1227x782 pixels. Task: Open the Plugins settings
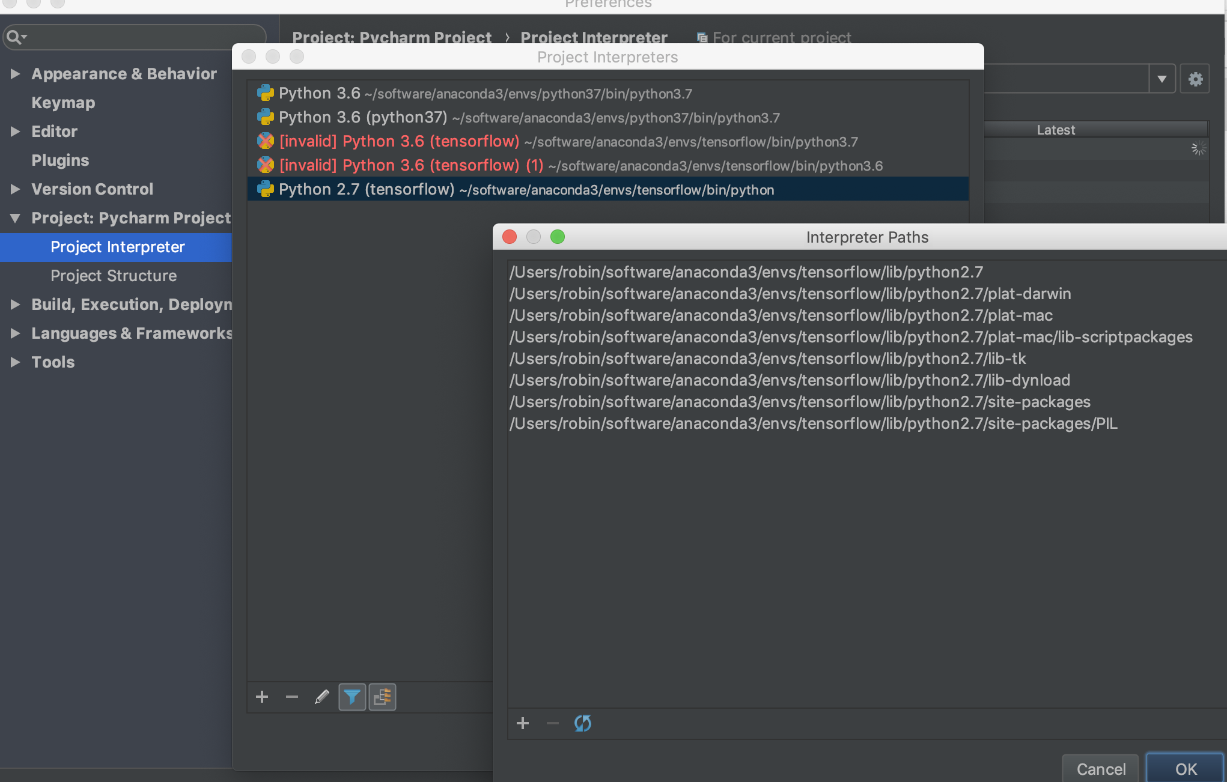click(x=60, y=160)
